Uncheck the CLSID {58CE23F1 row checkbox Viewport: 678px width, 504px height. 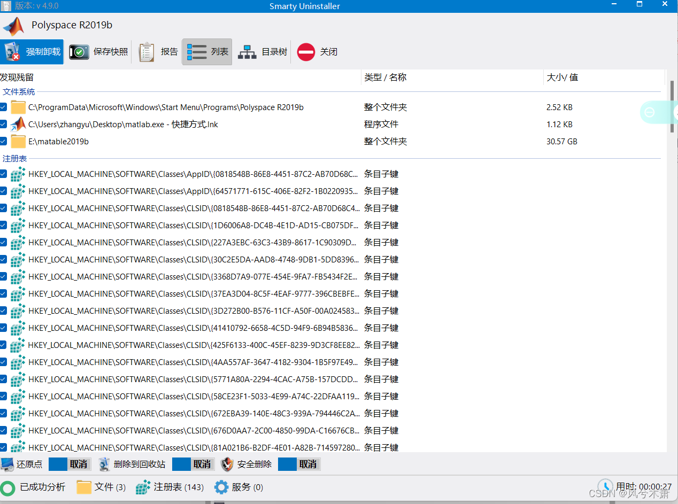tap(4, 397)
